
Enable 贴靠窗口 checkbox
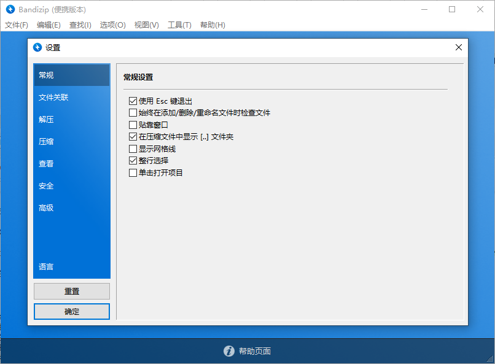point(133,125)
